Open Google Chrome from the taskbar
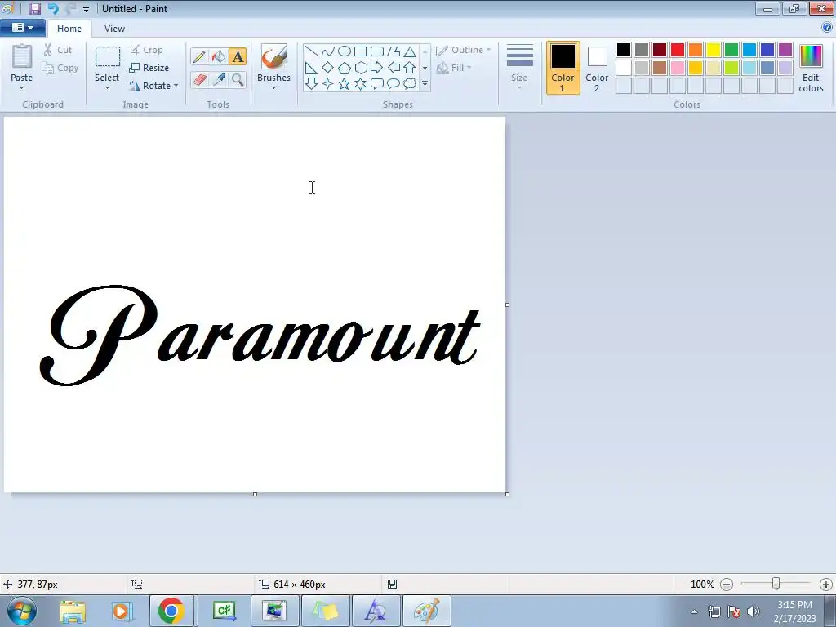Screen dimensions: 836x627 [171, 611]
